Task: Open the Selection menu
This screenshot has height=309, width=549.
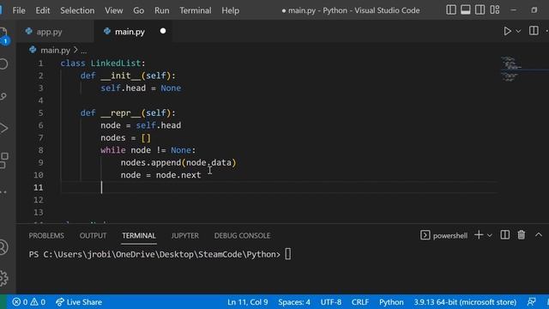Action: (77, 10)
